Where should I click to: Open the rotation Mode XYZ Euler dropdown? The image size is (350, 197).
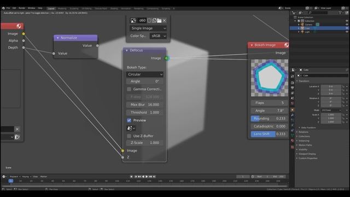pyautogui.click(x=331, y=111)
